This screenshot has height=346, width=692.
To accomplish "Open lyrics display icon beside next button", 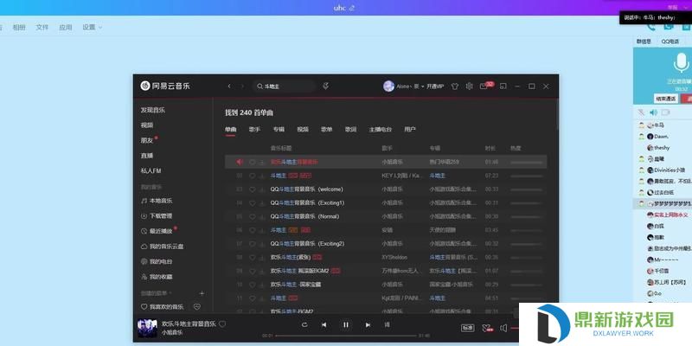I will pos(387,325).
